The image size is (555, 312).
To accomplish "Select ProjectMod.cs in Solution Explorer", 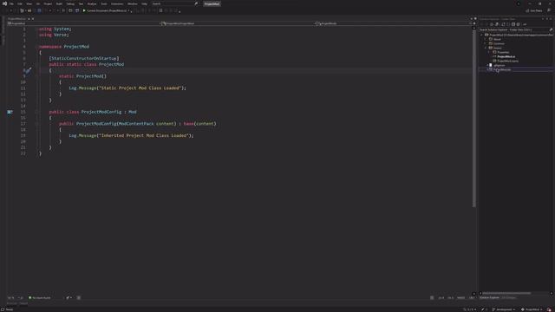I will [506, 56].
